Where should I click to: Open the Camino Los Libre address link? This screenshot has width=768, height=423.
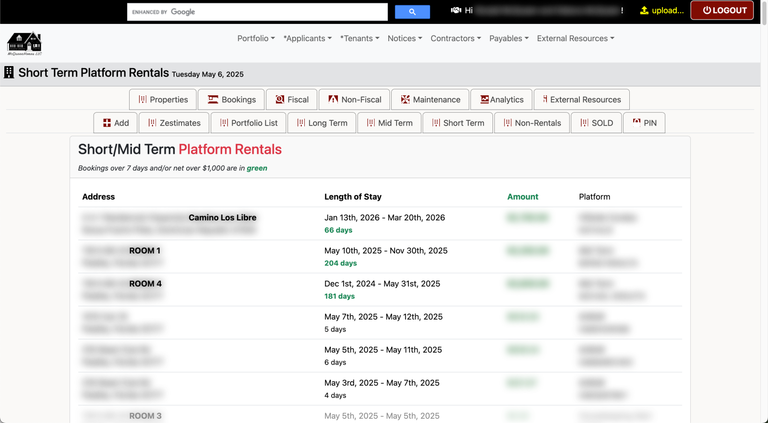tap(222, 217)
